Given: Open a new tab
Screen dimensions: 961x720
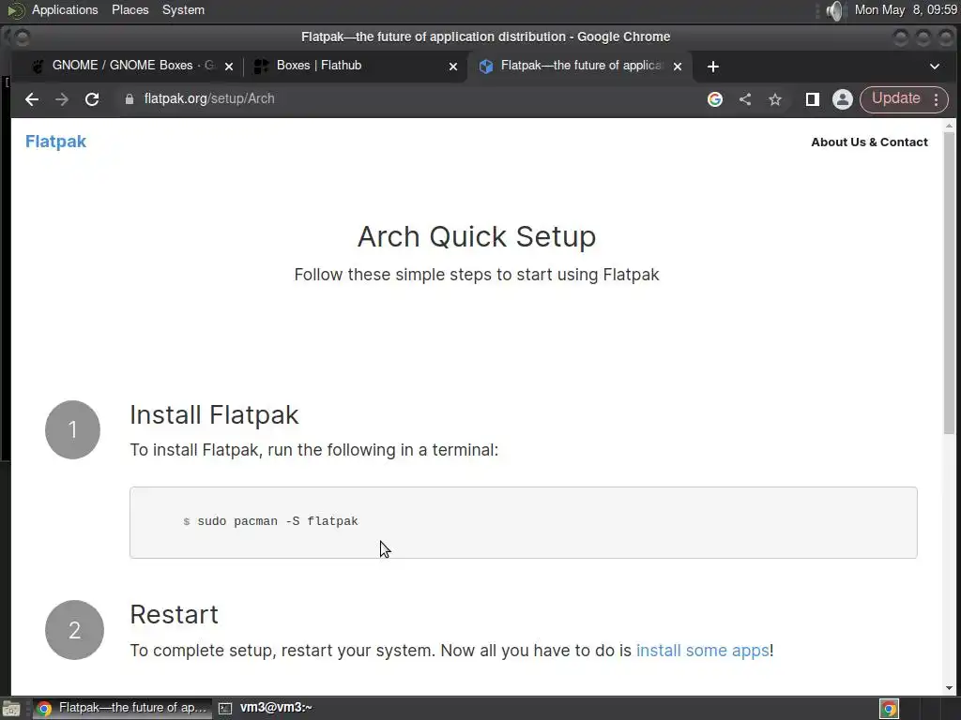Looking at the screenshot, I should point(713,67).
